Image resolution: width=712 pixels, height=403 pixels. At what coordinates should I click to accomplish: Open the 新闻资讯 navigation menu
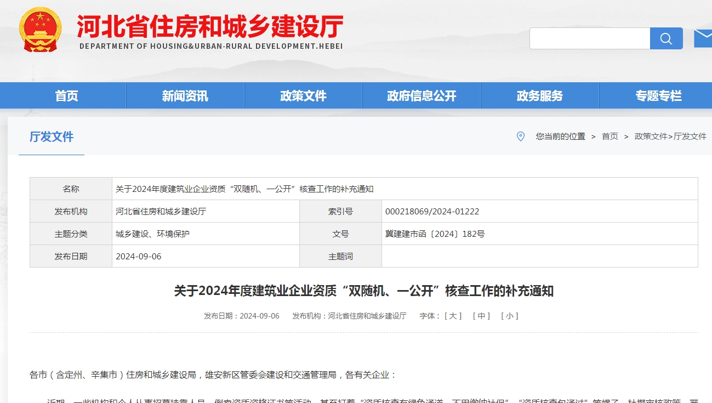pos(184,95)
